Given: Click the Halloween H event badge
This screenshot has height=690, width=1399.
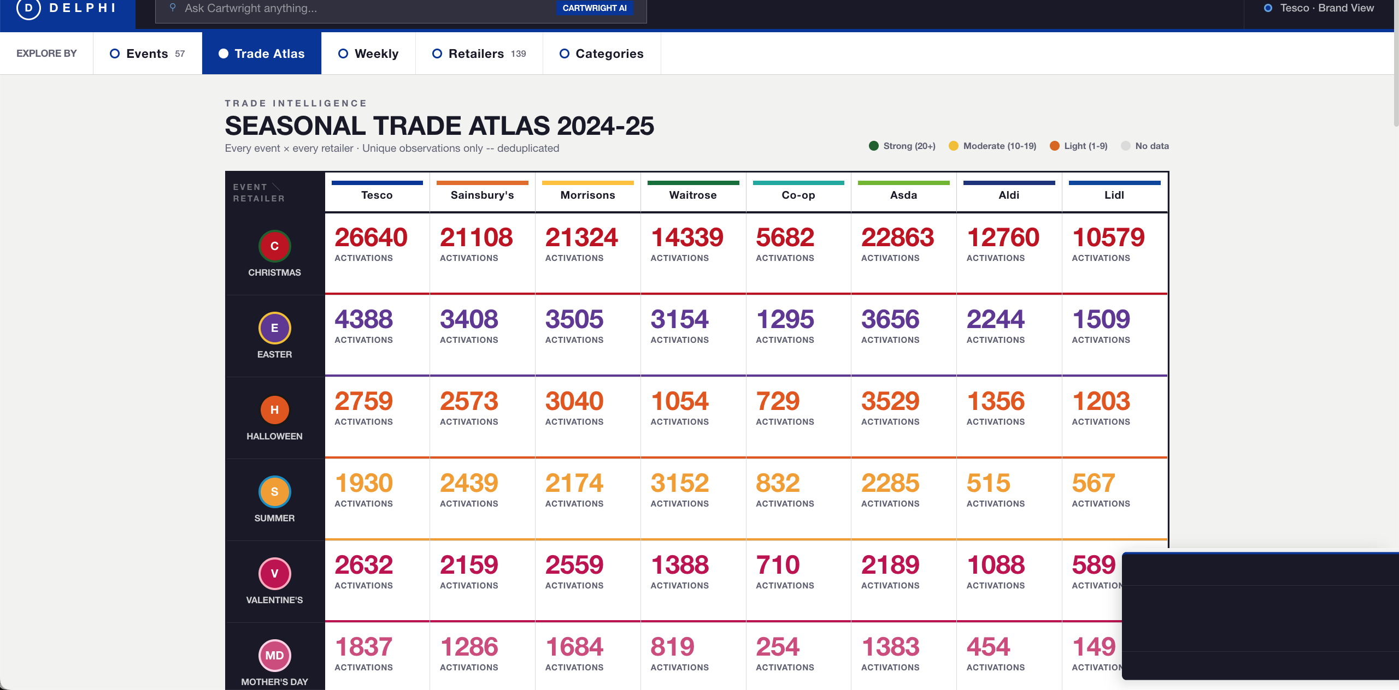Looking at the screenshot, I should point(274,410).
